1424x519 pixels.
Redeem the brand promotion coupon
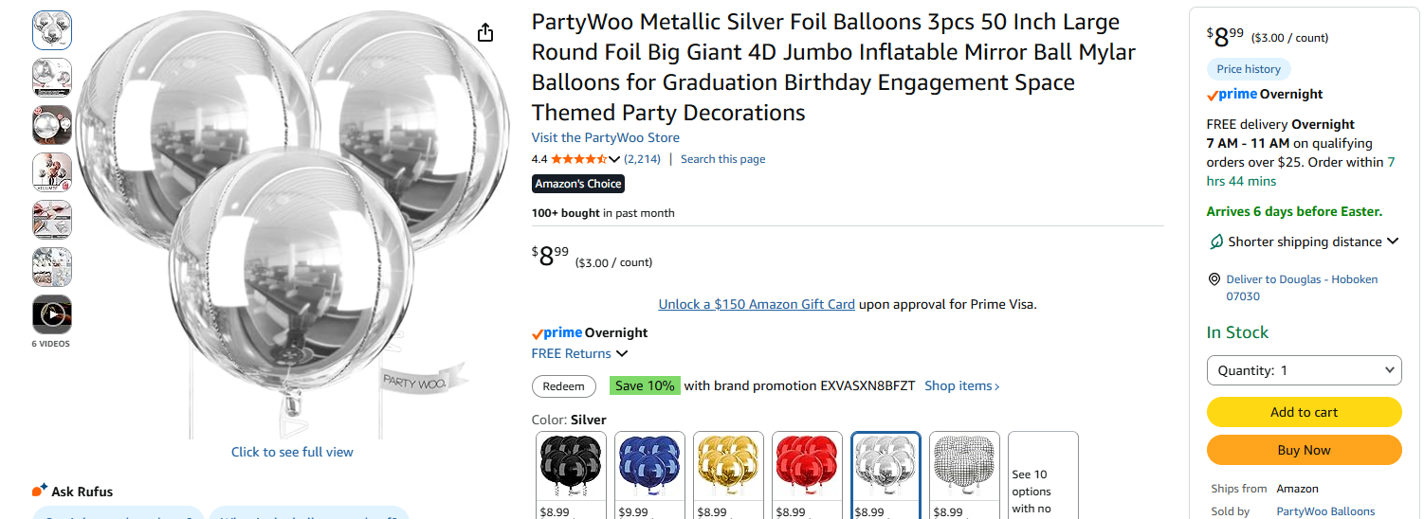click(x=564, y=386)
